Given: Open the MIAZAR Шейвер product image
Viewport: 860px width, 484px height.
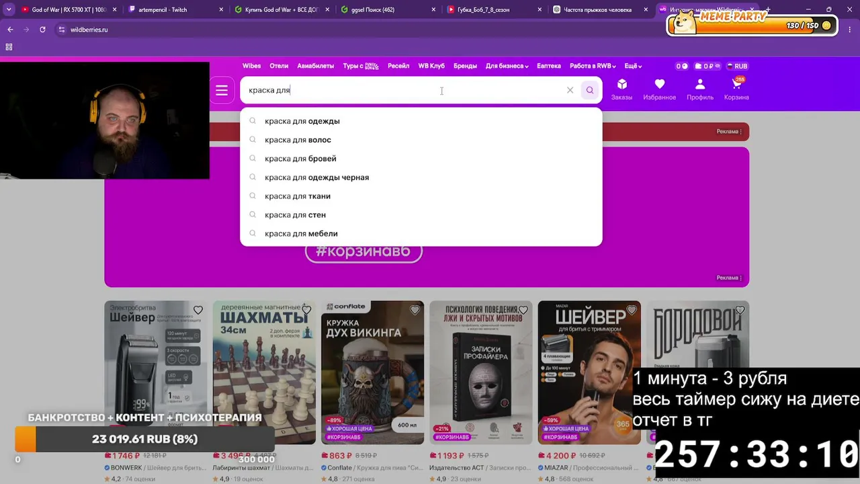Looking at the screenshot, I should pyautogui.click(x=589, y=372).
